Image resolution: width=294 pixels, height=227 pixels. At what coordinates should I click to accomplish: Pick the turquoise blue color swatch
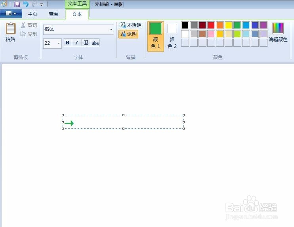point(246,25)
